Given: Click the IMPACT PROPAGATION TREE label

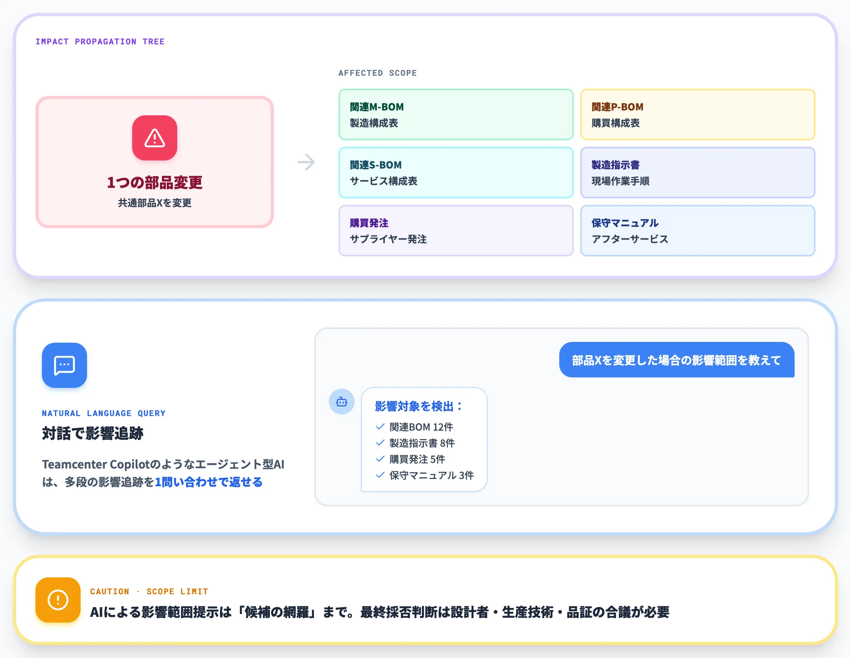Looking at the screenshot, I should [100, 42].
